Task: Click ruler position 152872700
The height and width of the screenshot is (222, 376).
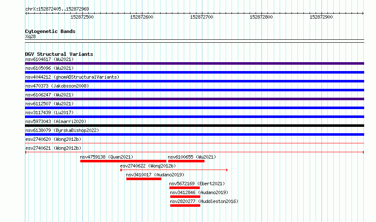Action: pos(202,17)
